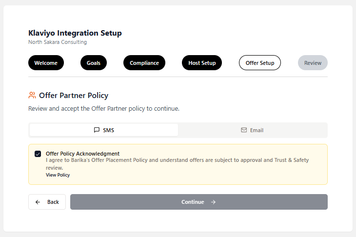
Task: Click the left arrow icon in Back button
Action: 38,202
